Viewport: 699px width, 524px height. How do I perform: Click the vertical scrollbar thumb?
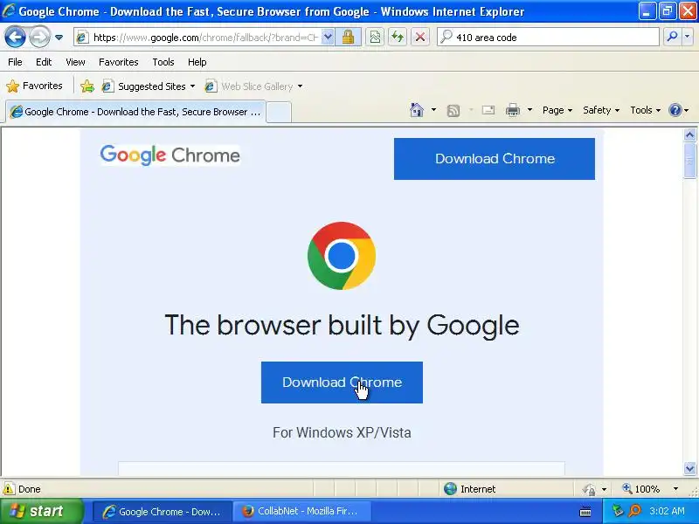(689, 161)
